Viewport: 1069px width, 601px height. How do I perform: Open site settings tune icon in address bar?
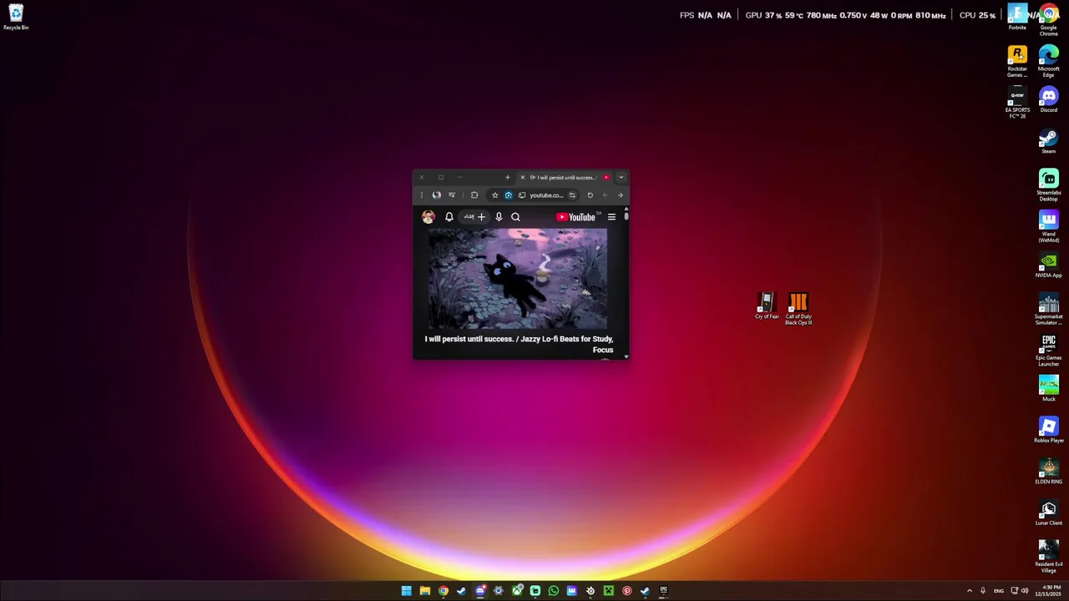click(572, 195)
